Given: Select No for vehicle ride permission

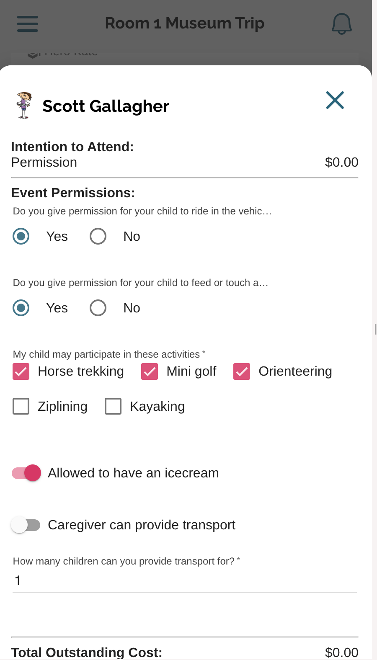Looking at the screenshot, I should (x=98, y=236).
